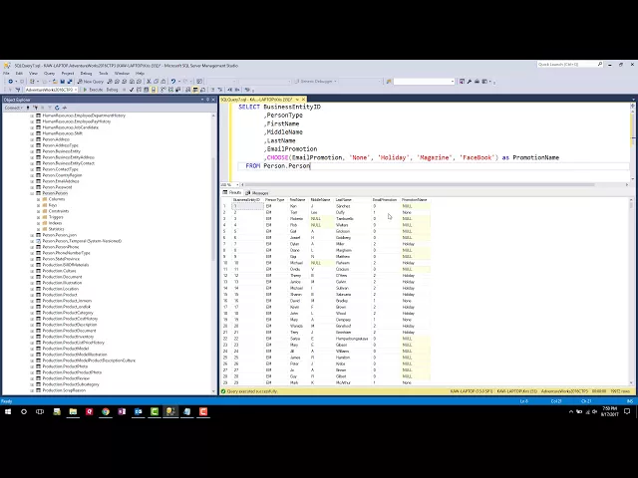Screen dimensions: 638x478
Task: Open the Edit menu
Action: [x=19, y=73]
